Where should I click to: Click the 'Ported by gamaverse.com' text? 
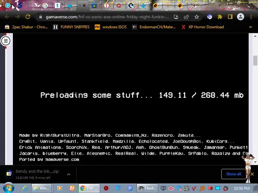pyautogui.click(x=49, y=159)
